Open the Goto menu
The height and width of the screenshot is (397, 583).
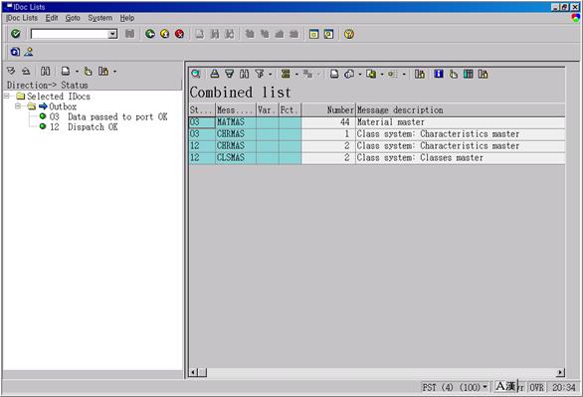click(73, 18)
